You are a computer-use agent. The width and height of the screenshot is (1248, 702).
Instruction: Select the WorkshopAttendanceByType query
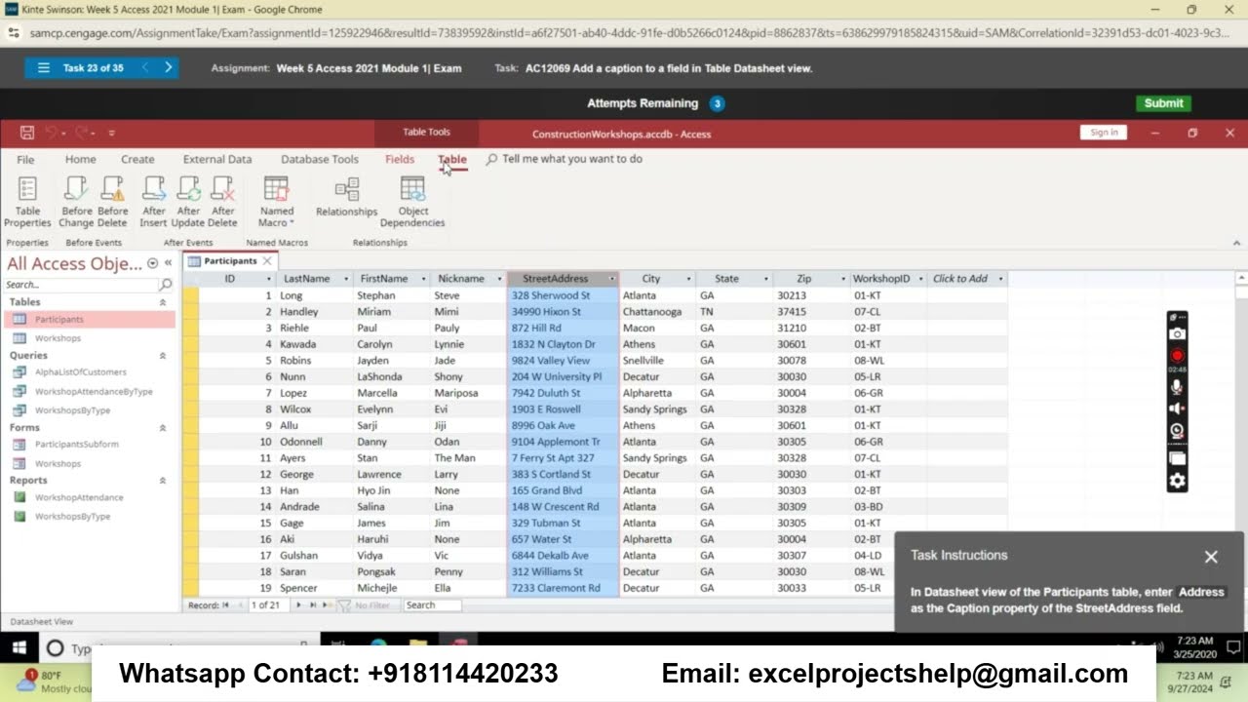94,391
